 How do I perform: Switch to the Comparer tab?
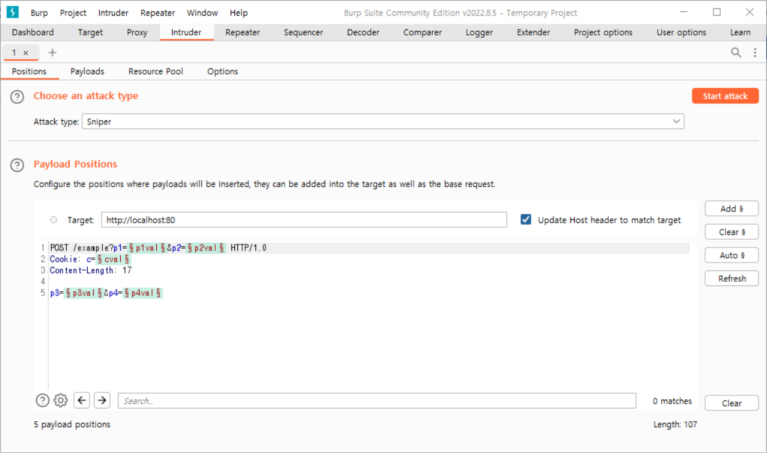click(423, 32)
